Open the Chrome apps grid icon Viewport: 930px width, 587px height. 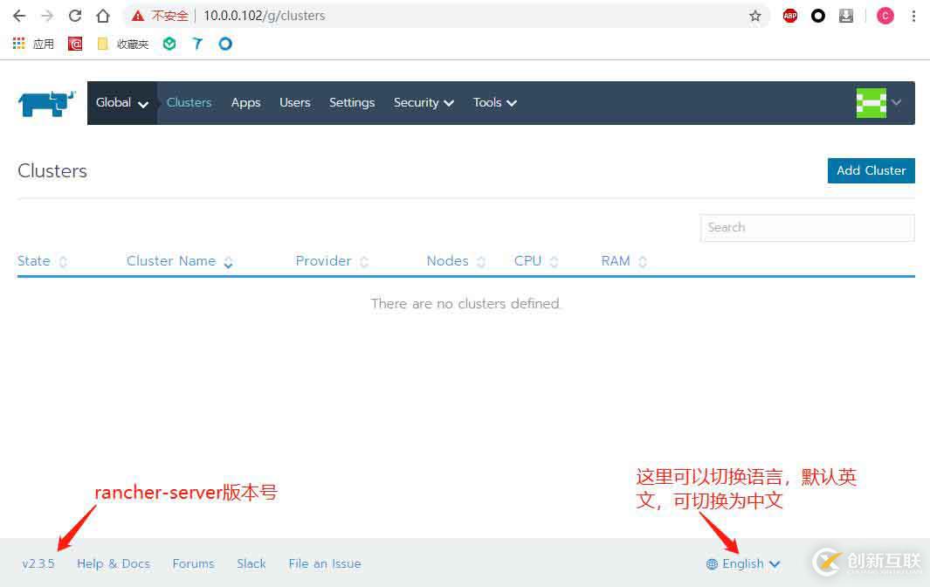[18, 44]
